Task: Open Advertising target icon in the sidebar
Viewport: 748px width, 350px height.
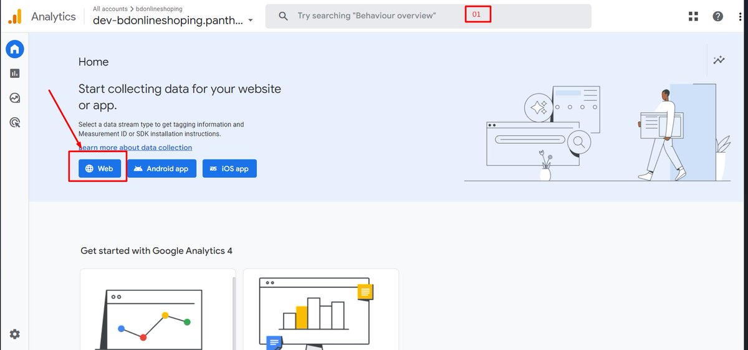Action: coord(15,122)
